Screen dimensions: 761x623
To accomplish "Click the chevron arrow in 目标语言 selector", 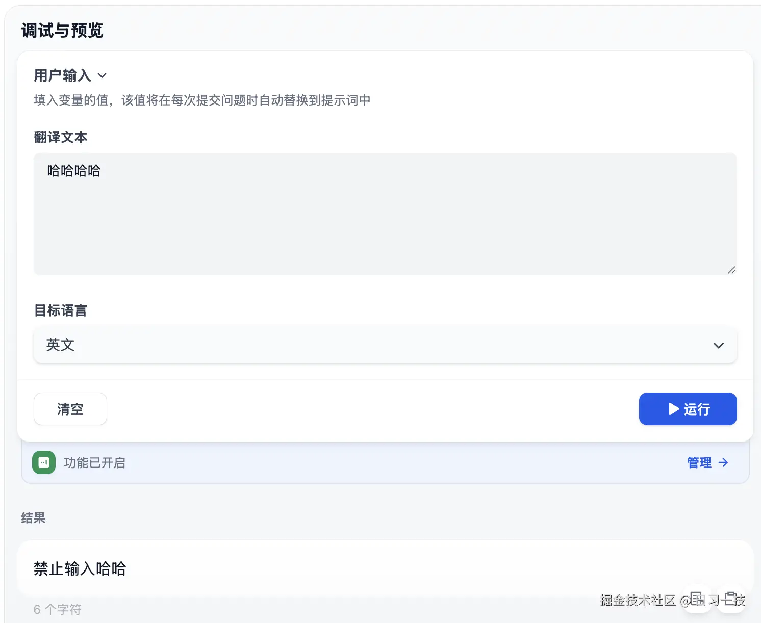I will coord(718,345).
